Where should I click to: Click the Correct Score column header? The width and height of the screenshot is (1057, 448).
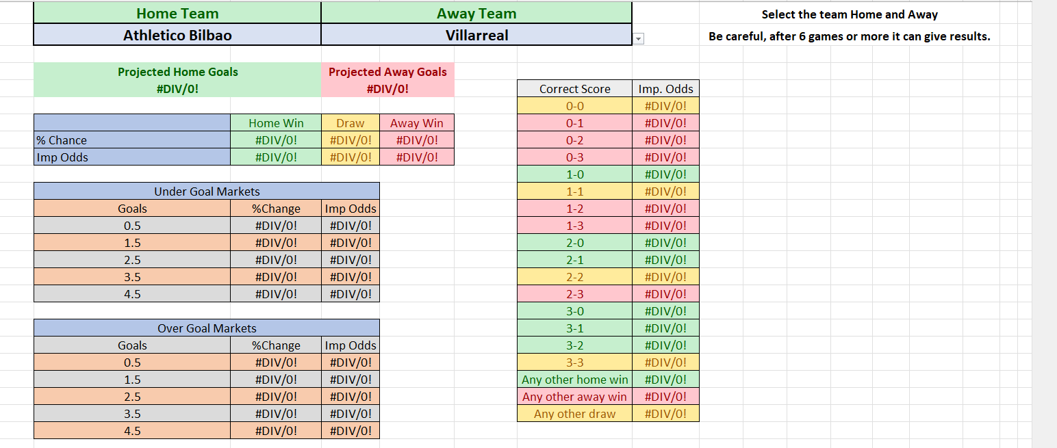pos(574,89)
